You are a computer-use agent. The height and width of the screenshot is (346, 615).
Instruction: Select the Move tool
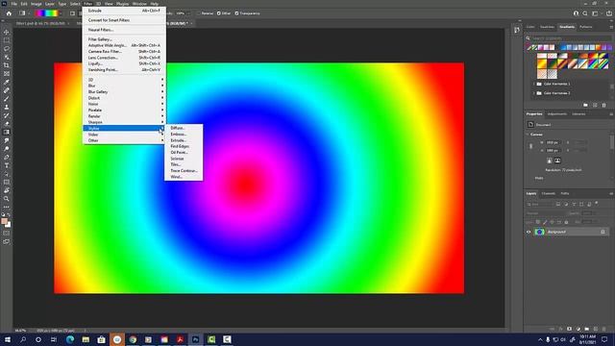coord(7,32)
